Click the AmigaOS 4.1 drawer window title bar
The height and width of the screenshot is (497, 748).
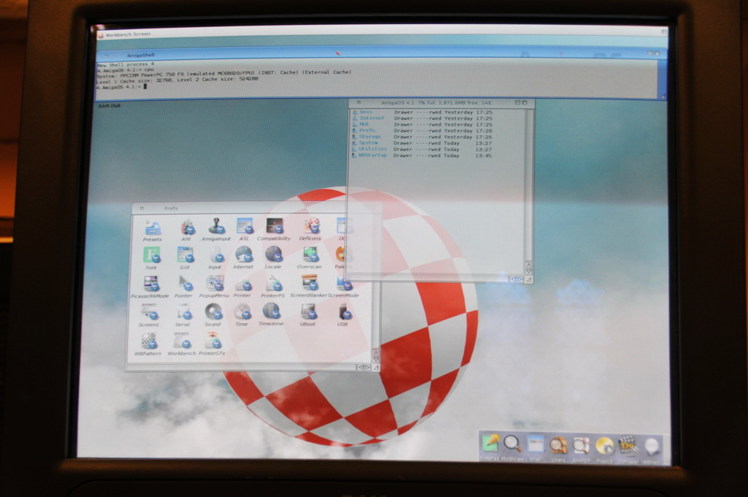coord(440,102)
